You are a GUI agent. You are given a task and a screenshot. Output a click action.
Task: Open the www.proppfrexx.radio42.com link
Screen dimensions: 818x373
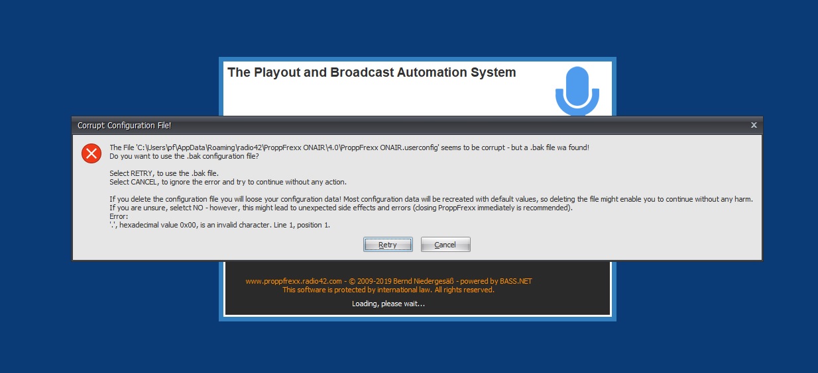294,281
